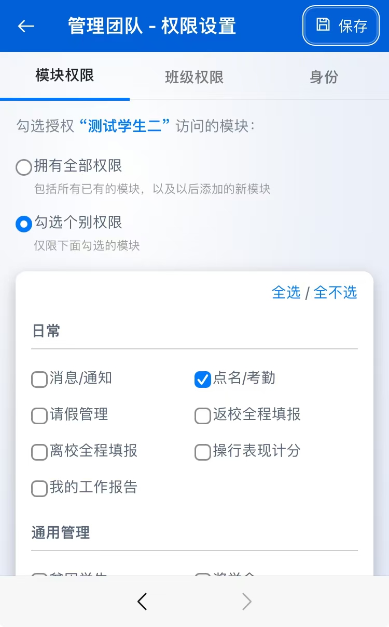
Task: Switch to the 班级权限 tab
Action: coord(195,77)
